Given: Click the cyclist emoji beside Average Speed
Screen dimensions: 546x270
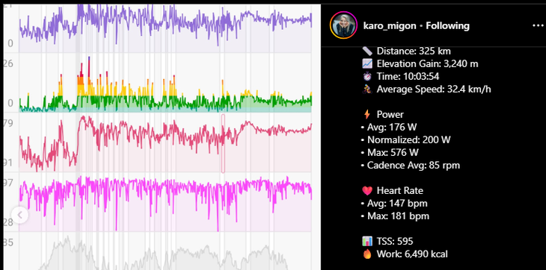Looking at the screenshot, I should coord(367,90).
